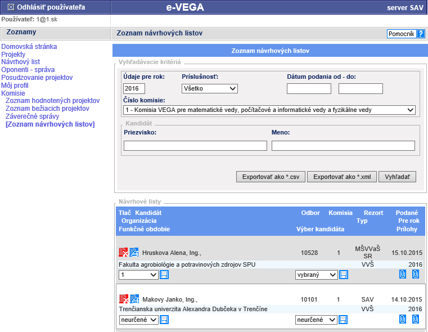Save Hruskova's funkčné obdobie with disk icon
Viewport: 428px width, 332px height.
(164, 275)
